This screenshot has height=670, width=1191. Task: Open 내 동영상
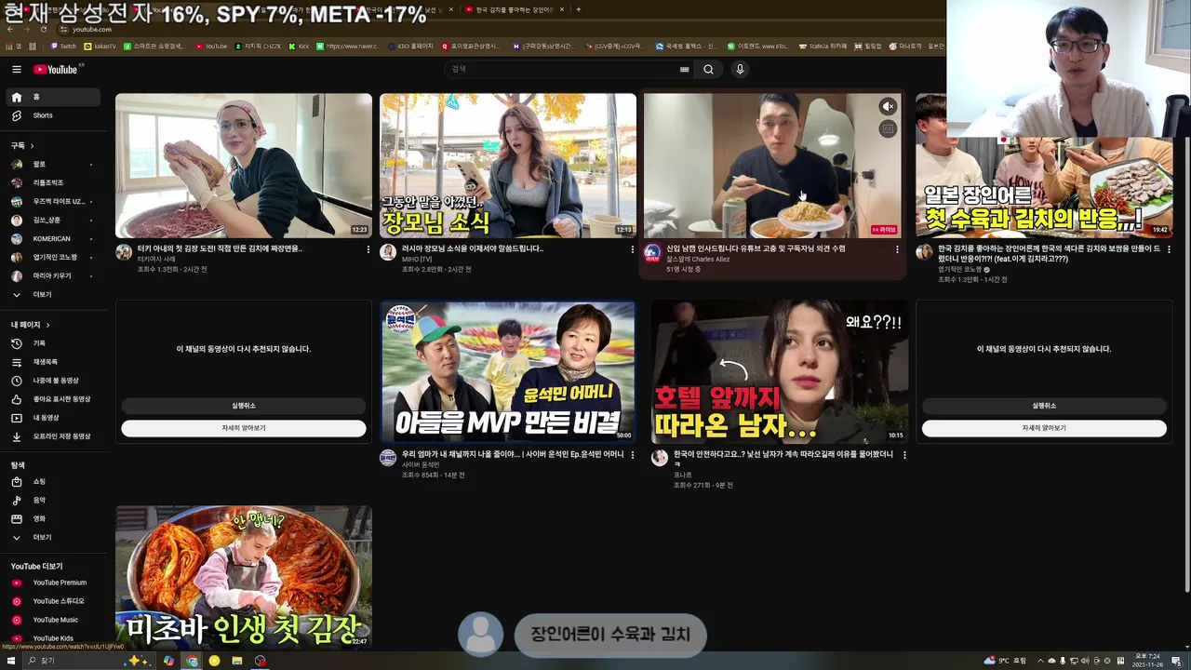coord(54,418)
